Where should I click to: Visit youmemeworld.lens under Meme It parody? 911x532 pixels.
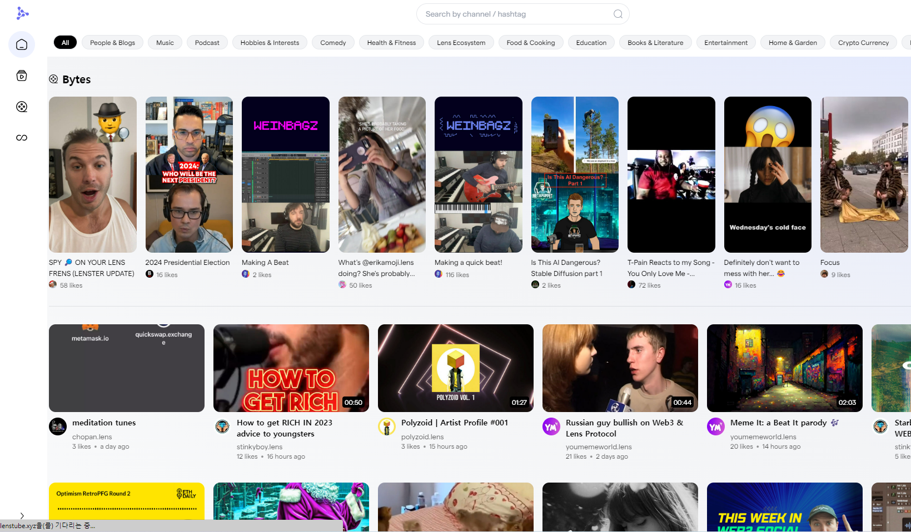click(763, 437)
